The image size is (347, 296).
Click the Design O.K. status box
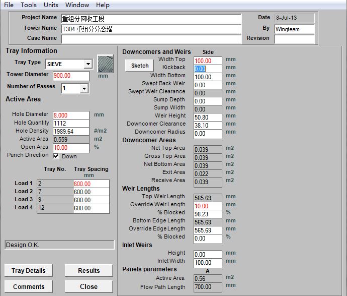59,245
